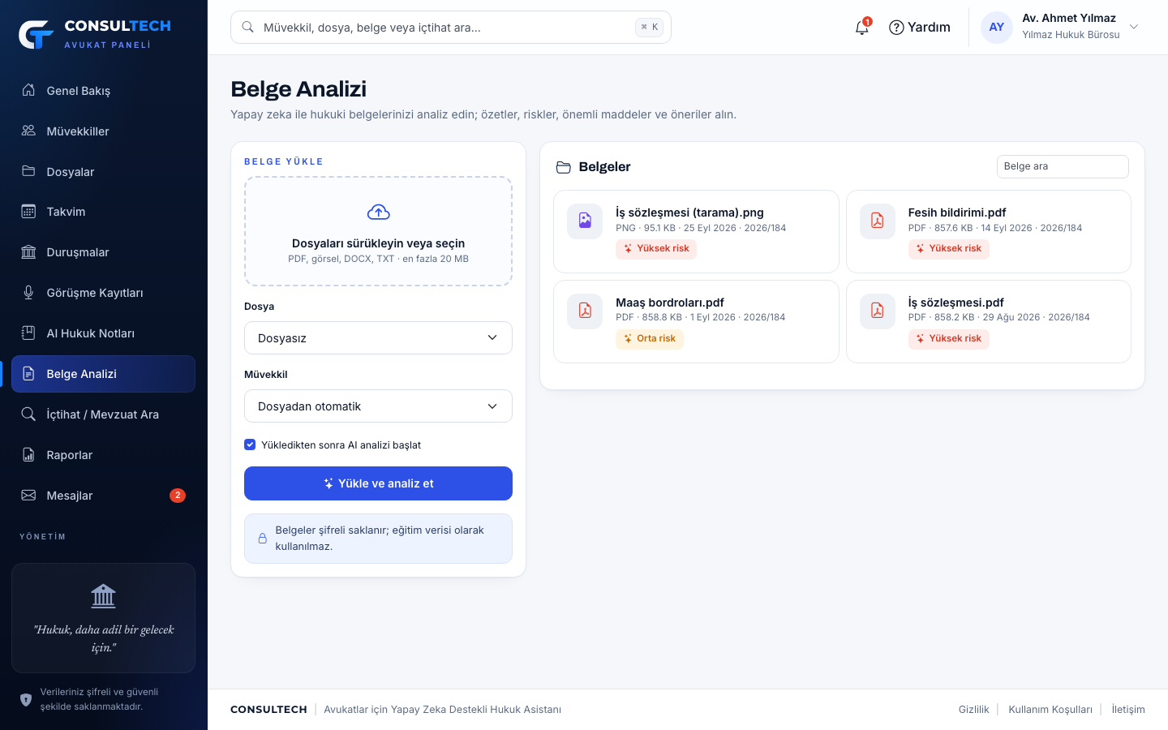The width and height of the screenshot is (1168, 730).
Task: Click the folder icon beside Belgeler heading
Action: click(x=564, y=167)
